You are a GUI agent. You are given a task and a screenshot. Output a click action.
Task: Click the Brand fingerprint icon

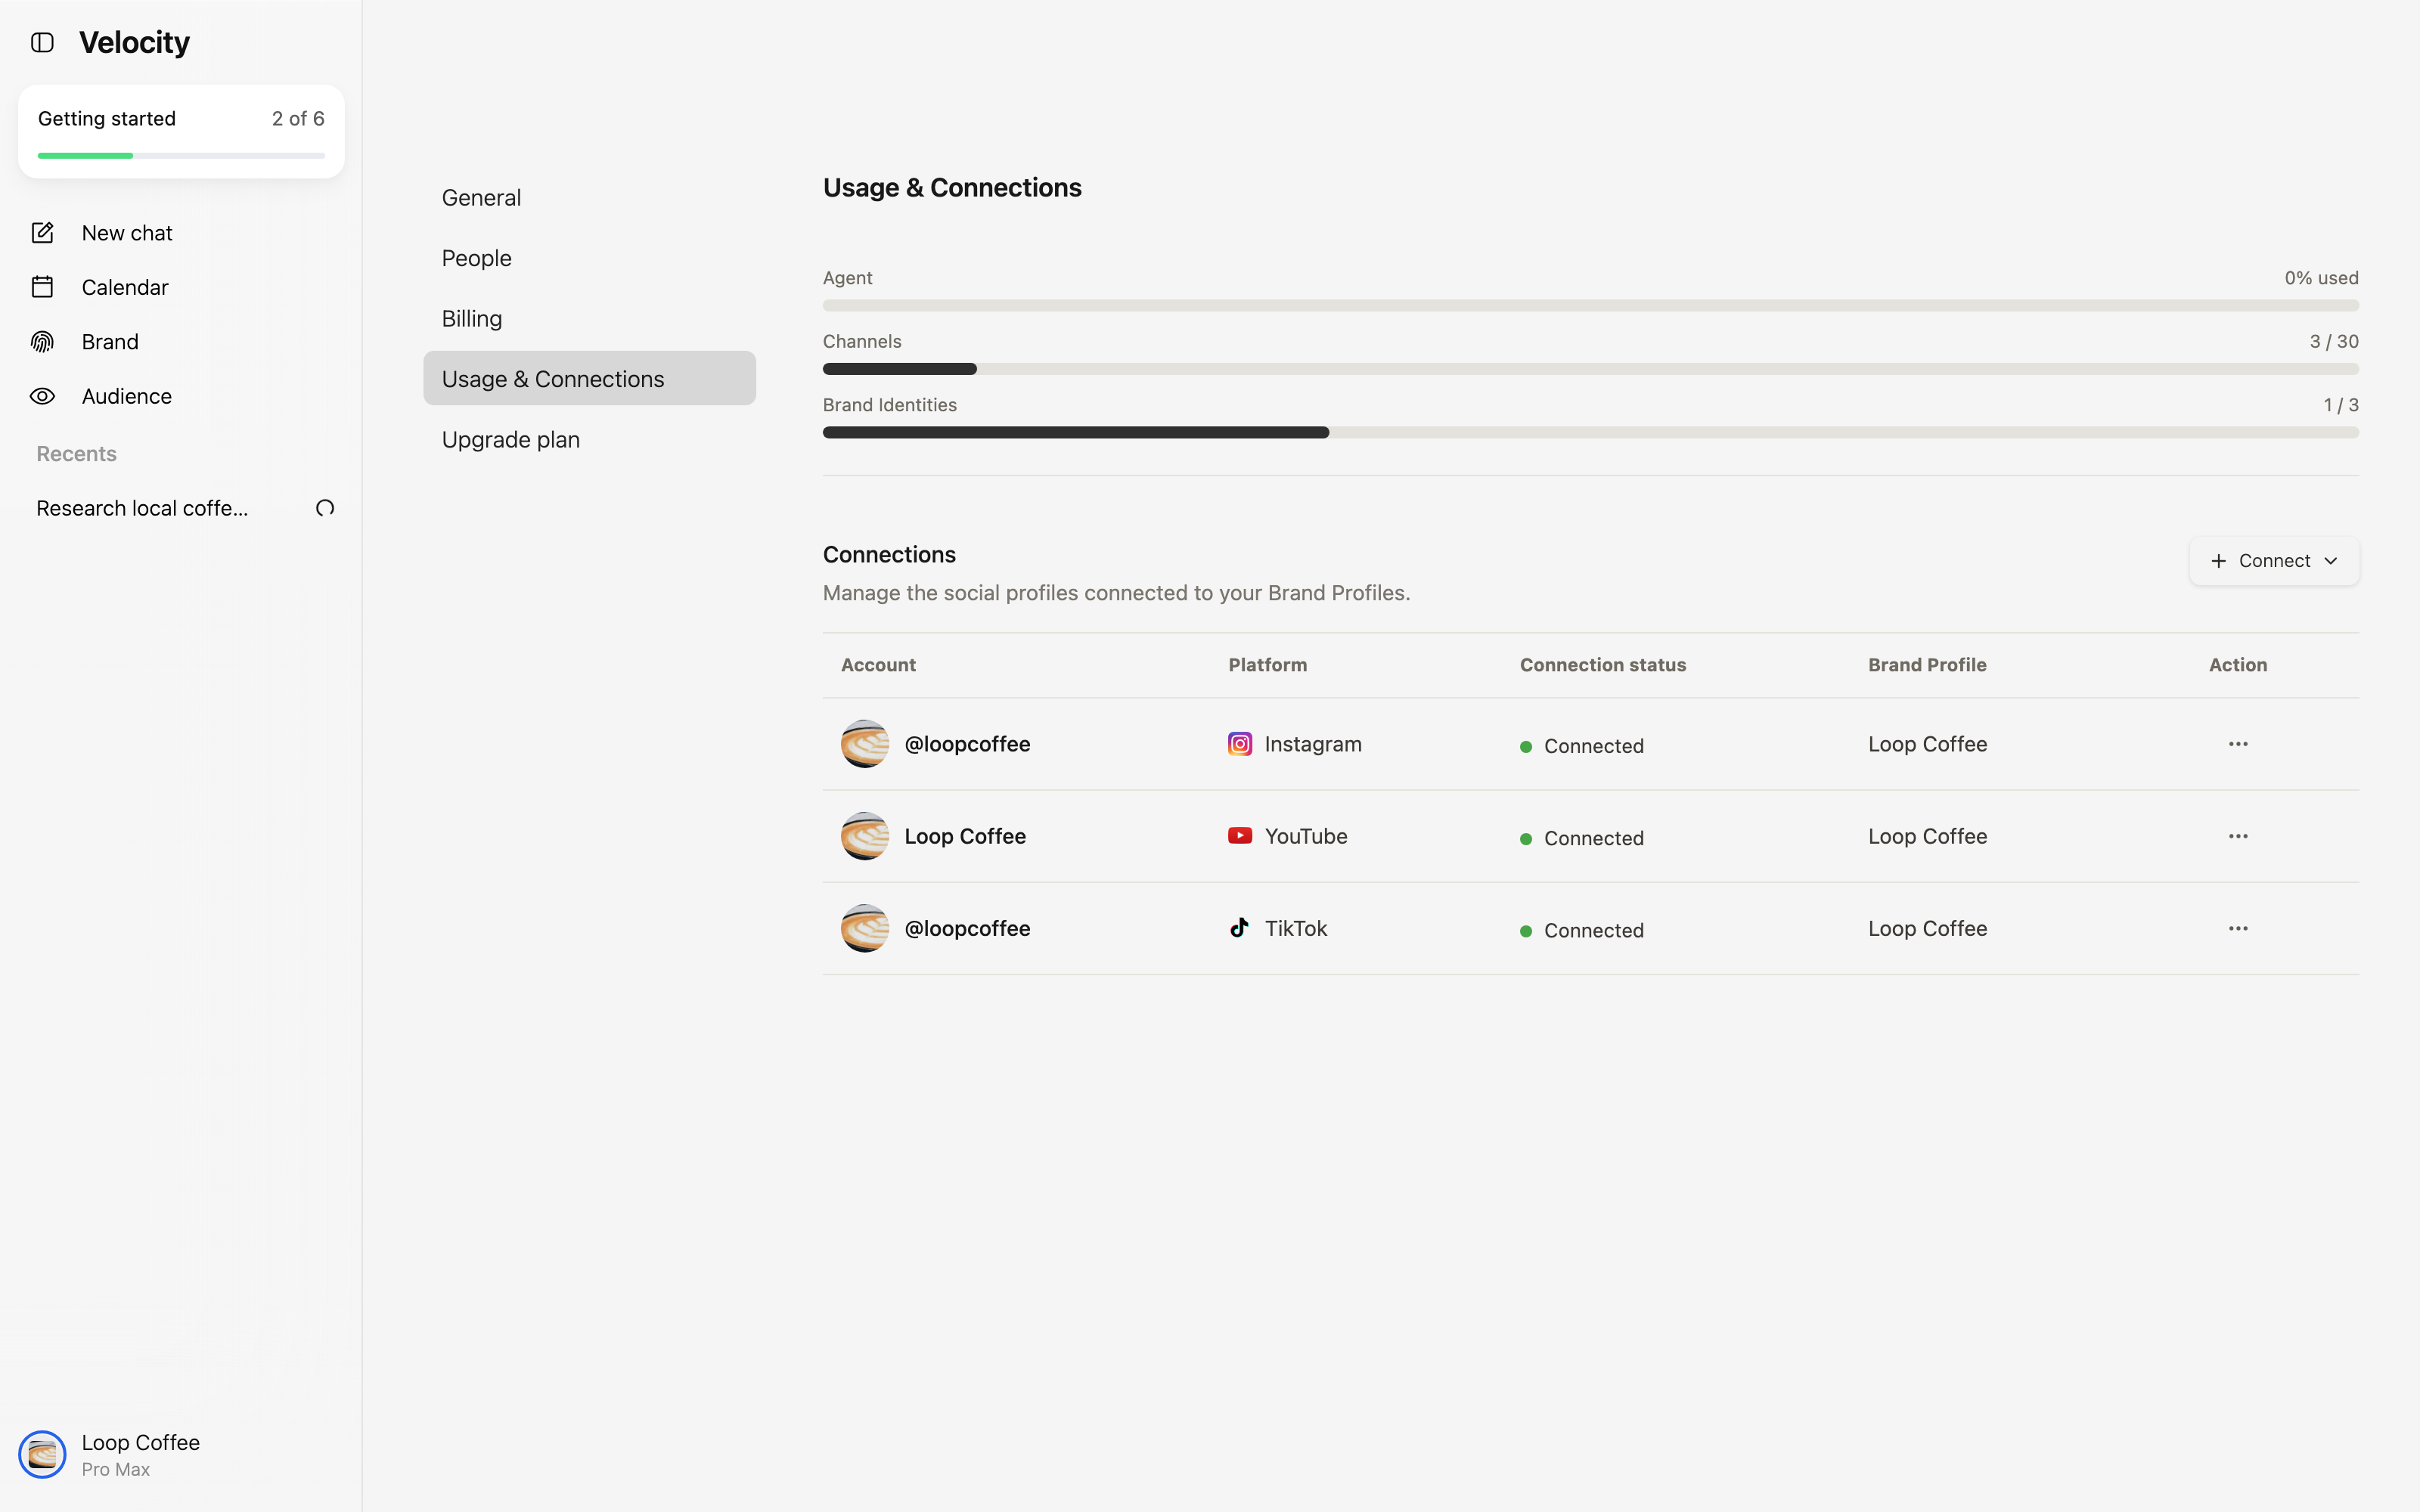[42, 342]
